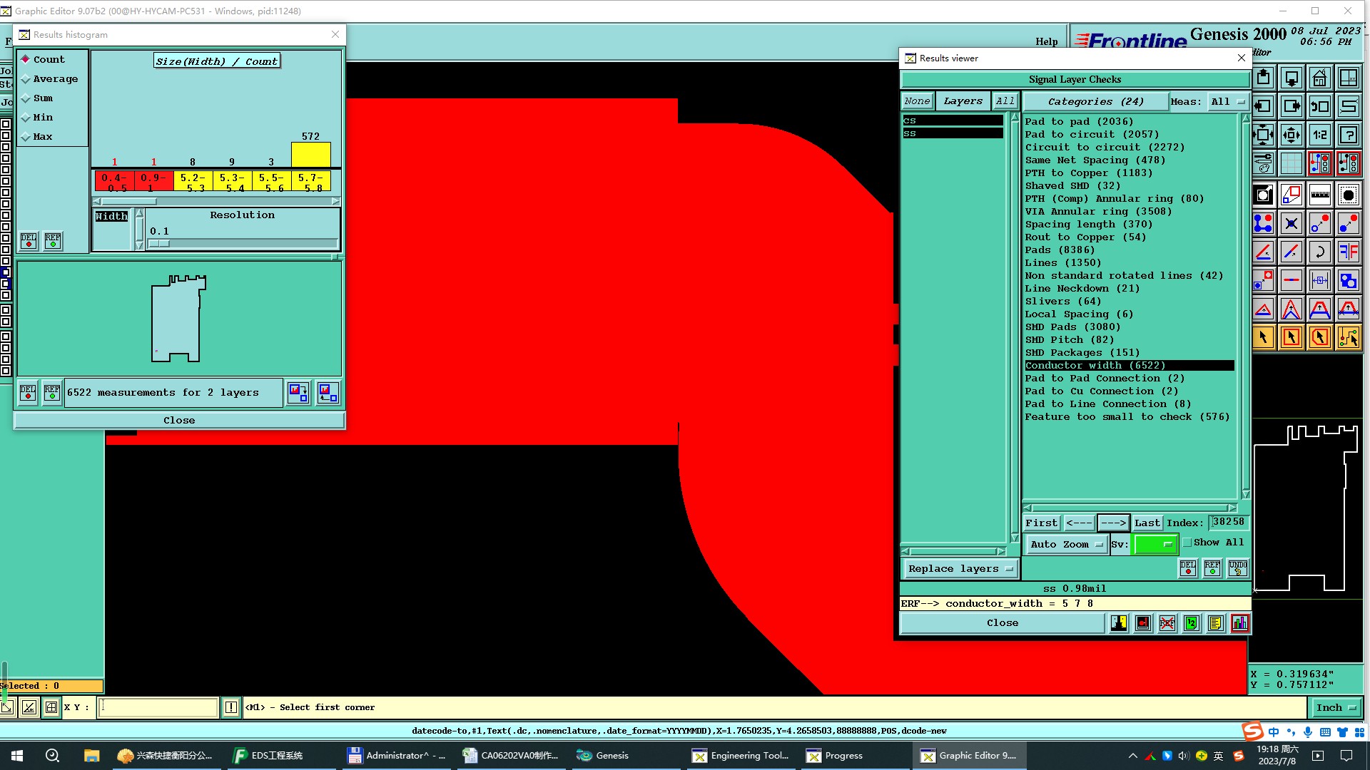Image resolution: width=1370 pixels, height=770 pixels.
Task: Select the rectangle selection pointer tool
Action: point(1292,337)
